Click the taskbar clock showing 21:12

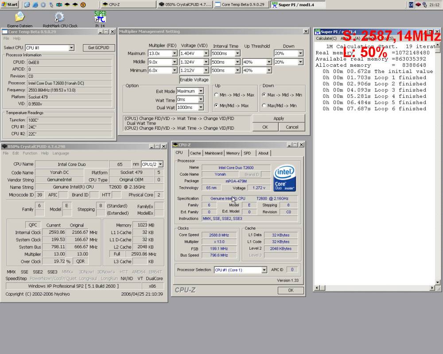(434, 5)
